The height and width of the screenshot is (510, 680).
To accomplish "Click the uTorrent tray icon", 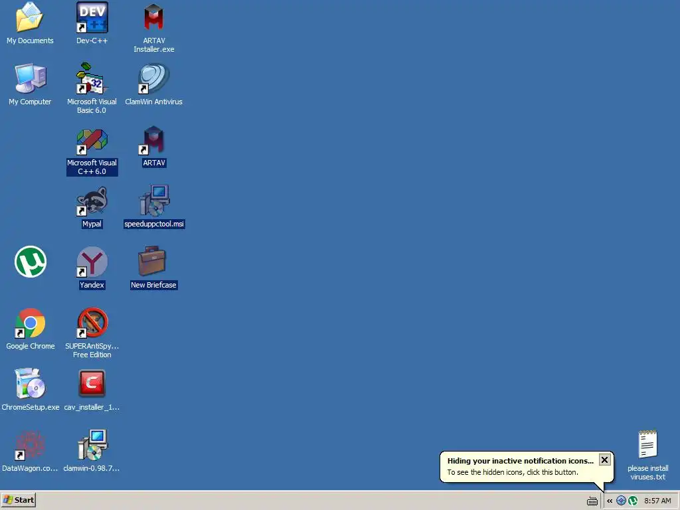I will [x=633, y=501].
